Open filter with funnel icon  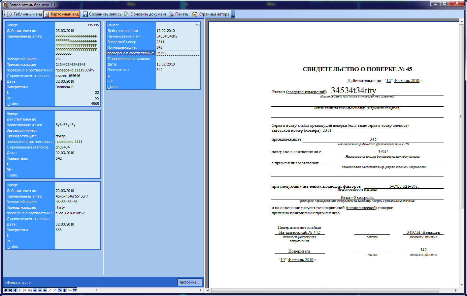tap(75, 290)
